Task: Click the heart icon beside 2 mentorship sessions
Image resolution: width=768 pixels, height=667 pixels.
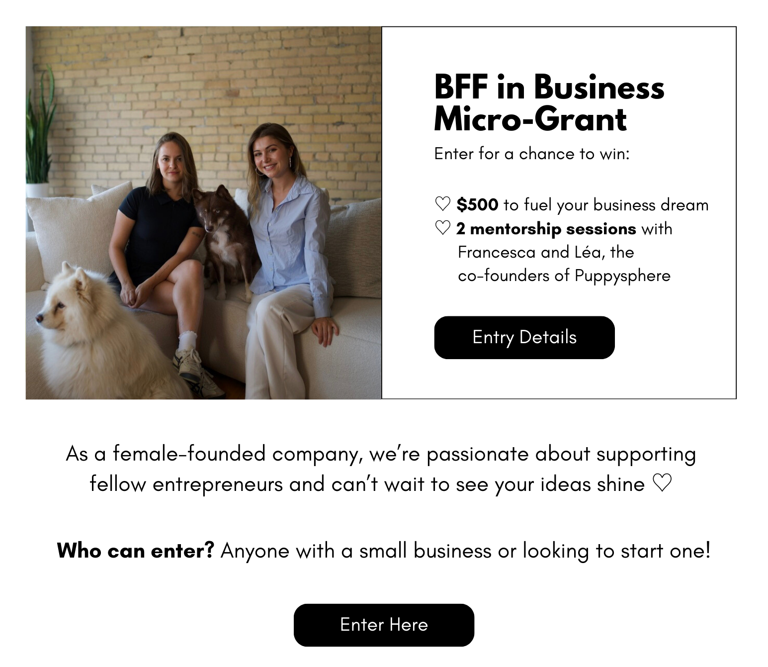Action: coord(442,228)
